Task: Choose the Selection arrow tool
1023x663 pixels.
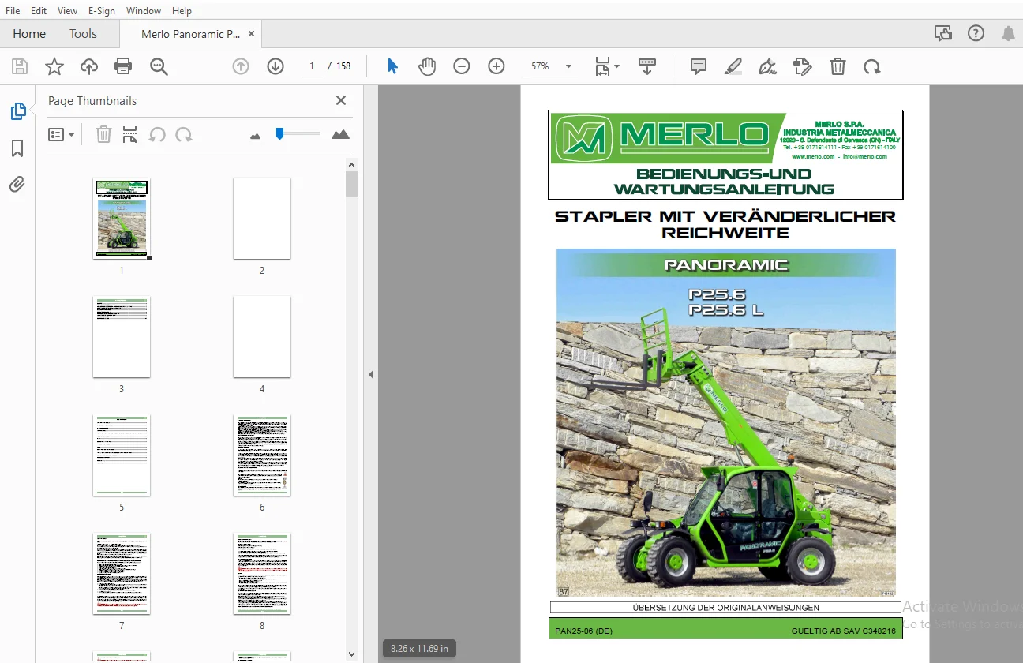Action: click(392, 66)
